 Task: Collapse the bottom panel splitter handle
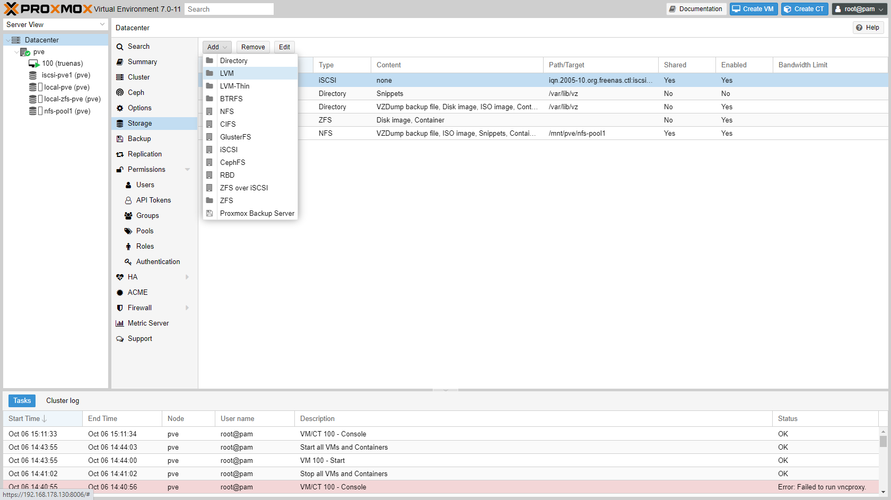445,390
